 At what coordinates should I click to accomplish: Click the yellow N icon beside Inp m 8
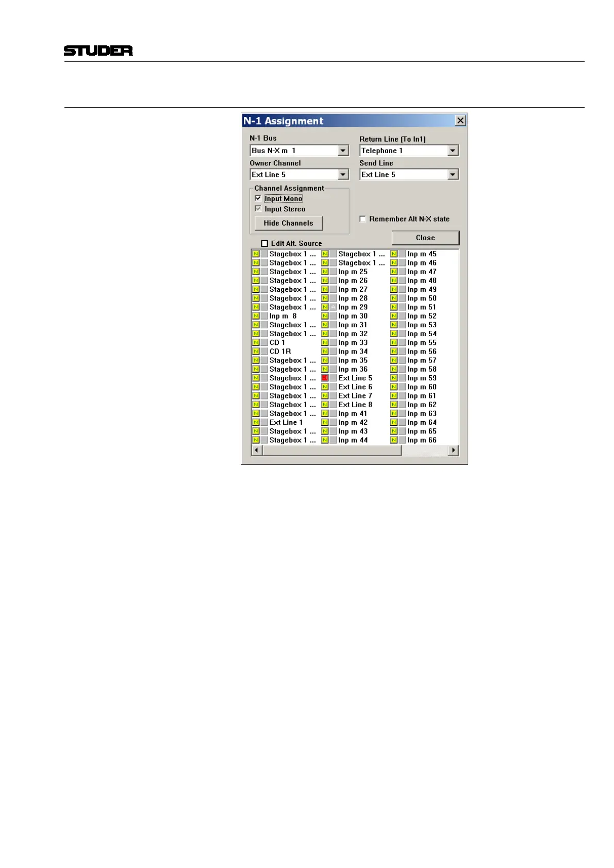tap(256, 316)
